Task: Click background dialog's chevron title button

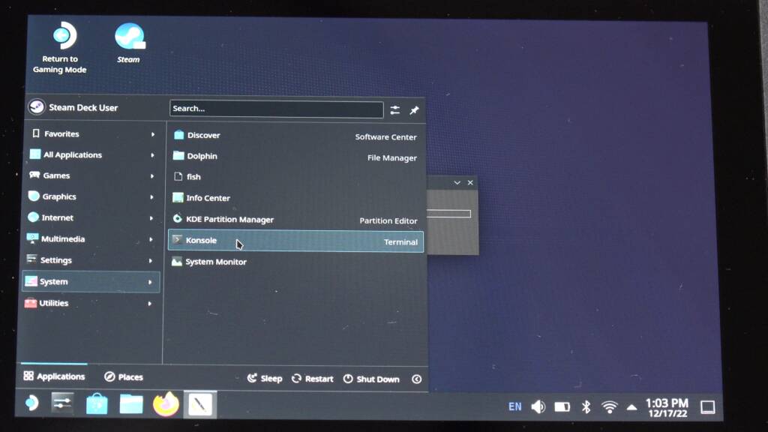Action: coord(457,183)
